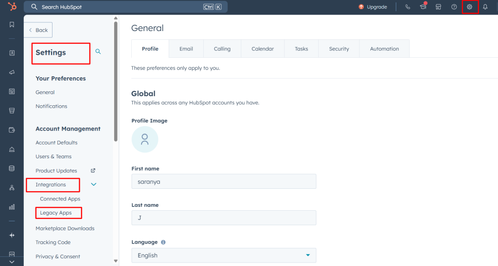Viewport: 498px width, 266px height.
Task: Open Service bell-dome icon in the left rail
Action: [x=12, y=150]
